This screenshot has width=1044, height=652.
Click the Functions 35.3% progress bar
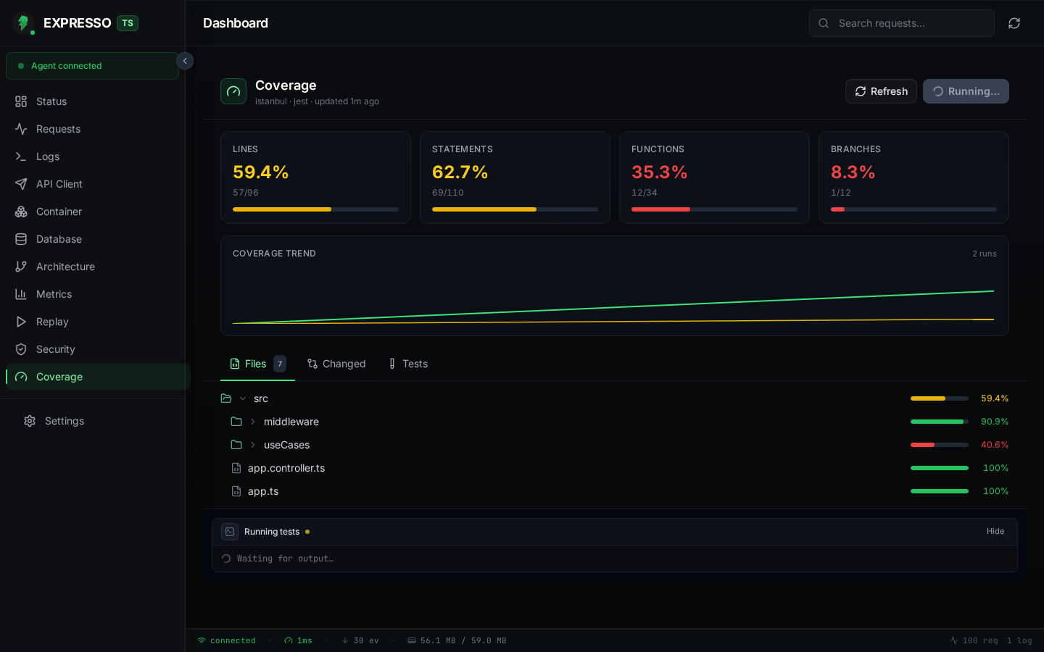coord(714,209)
